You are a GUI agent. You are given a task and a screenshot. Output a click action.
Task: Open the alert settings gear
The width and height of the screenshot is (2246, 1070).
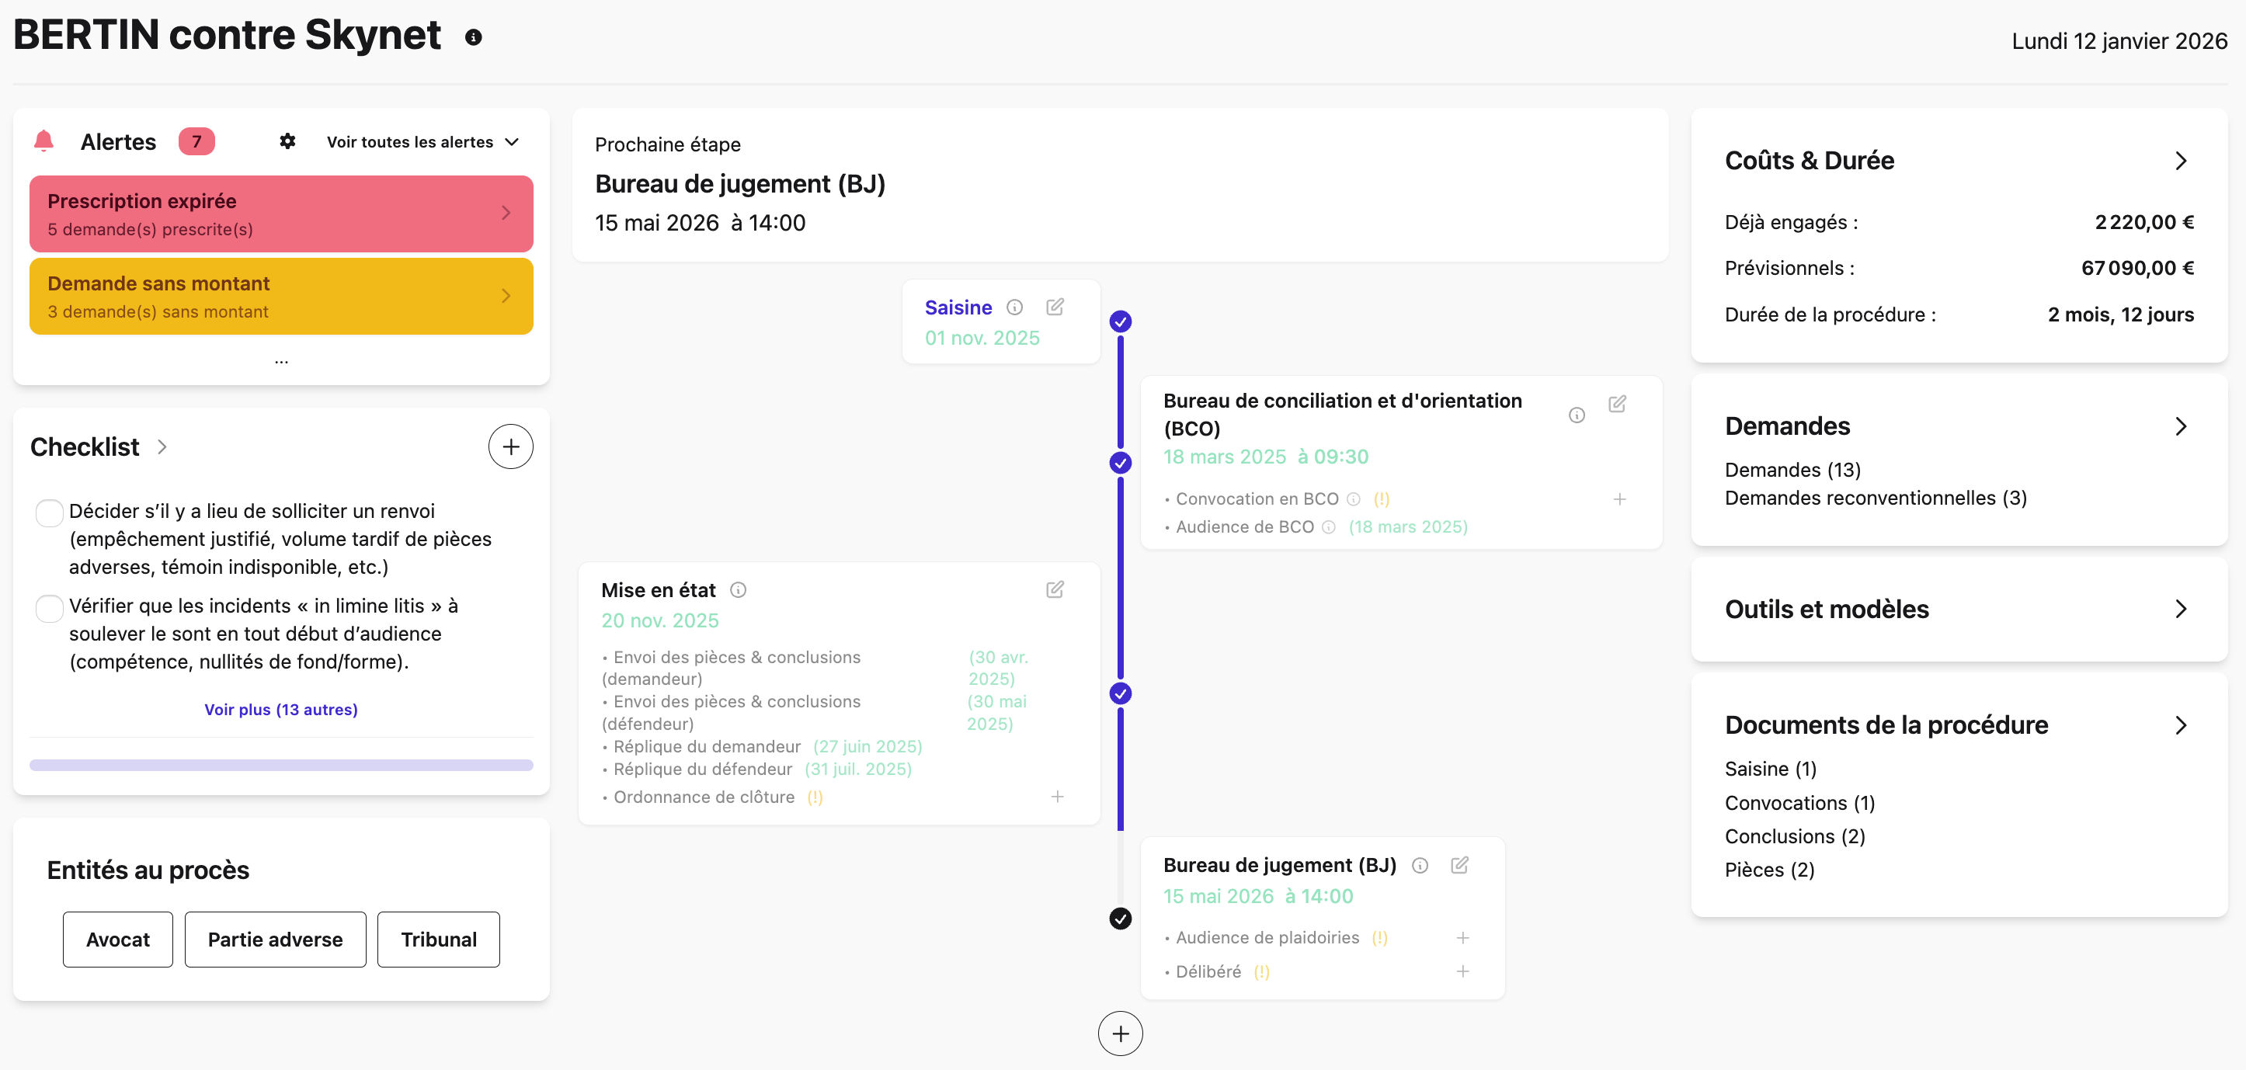click(x=287, y=141)
